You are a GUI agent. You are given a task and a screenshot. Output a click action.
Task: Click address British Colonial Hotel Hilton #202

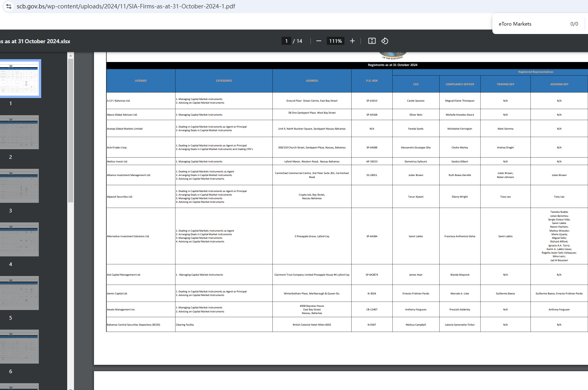pos(312,325)
